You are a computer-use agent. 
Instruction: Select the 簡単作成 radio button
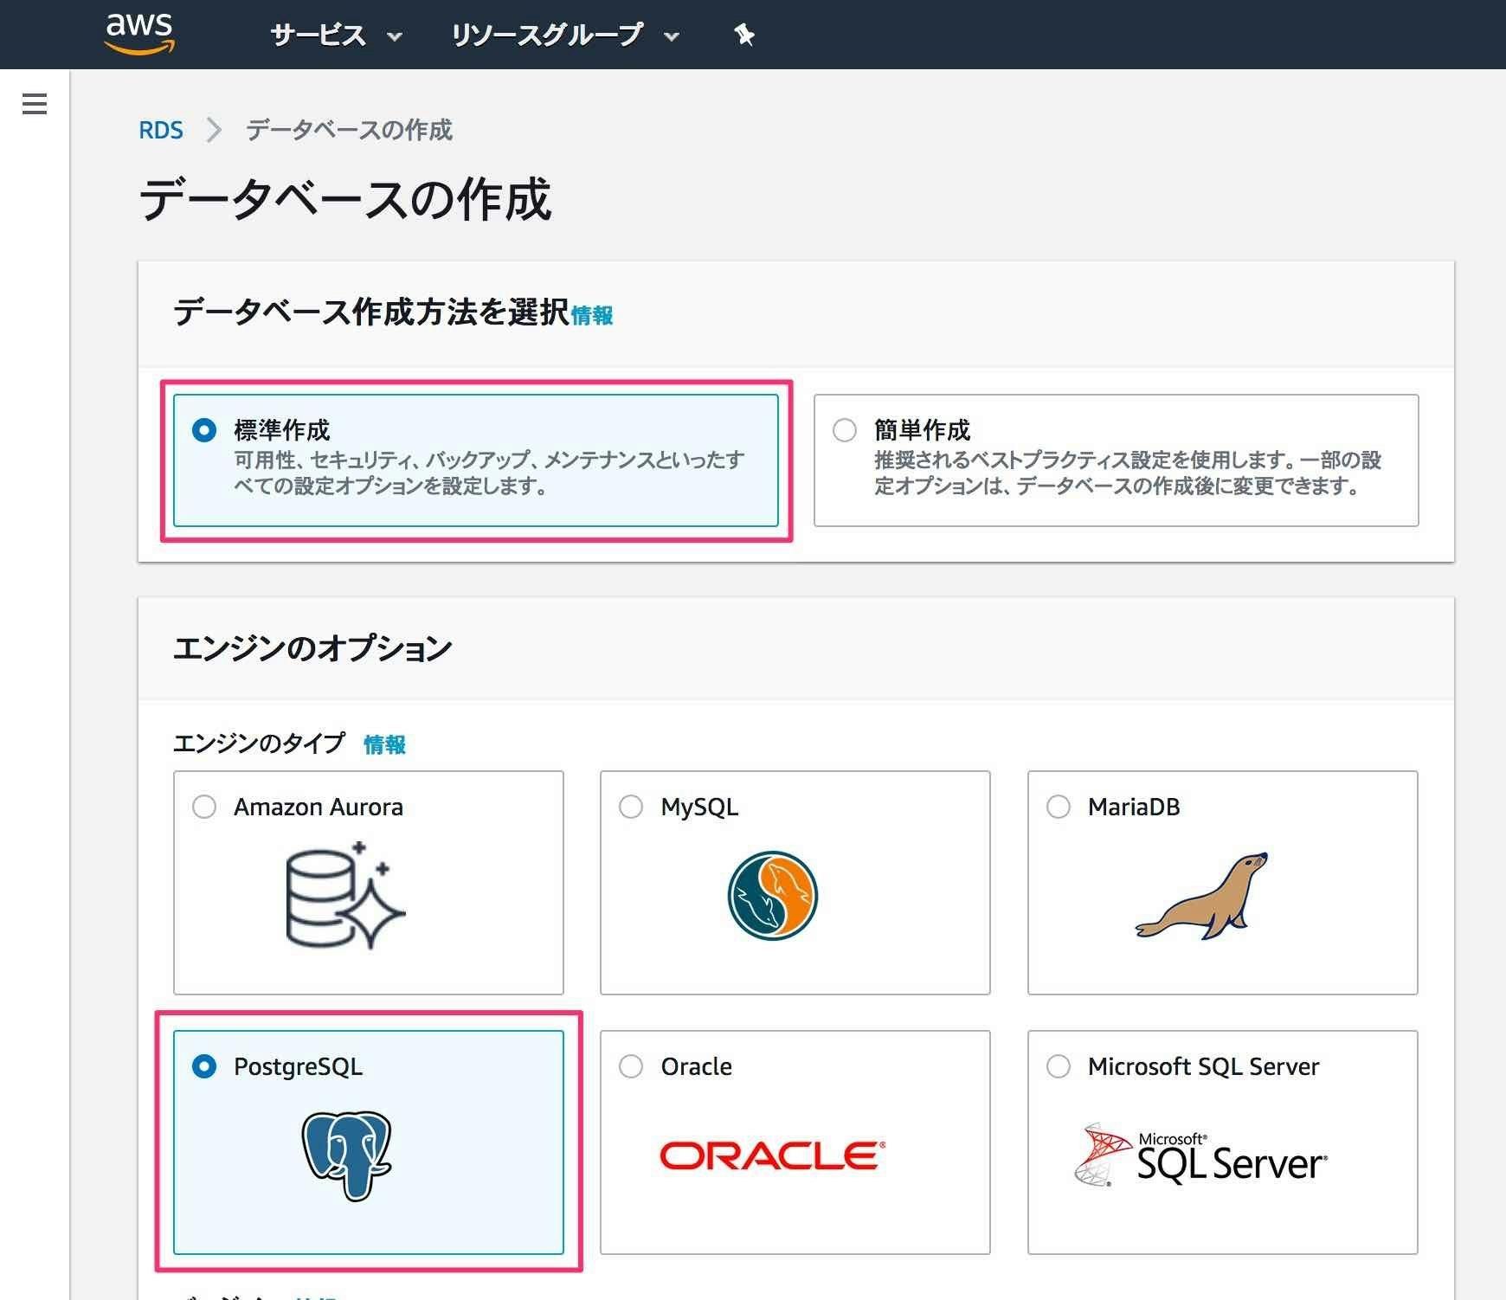pos(845,430)
